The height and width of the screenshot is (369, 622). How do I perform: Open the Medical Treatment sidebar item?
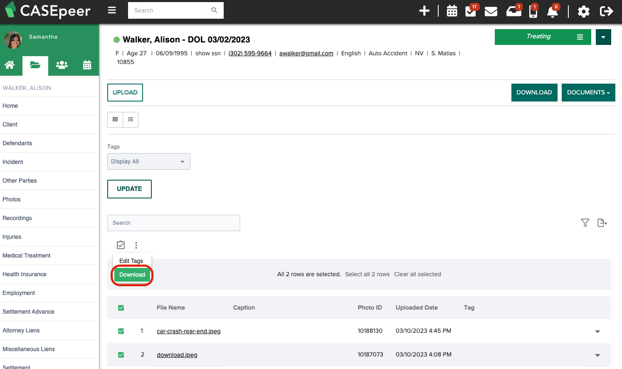(x=49, y=255)
